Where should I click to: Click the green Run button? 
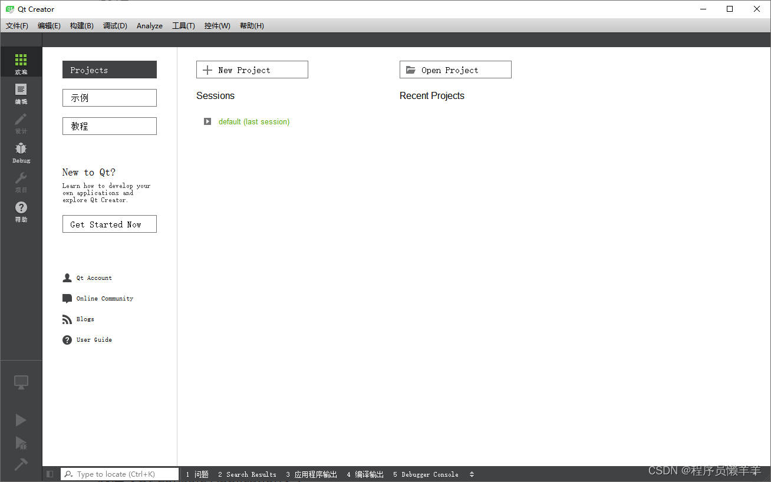coord(21,420)
